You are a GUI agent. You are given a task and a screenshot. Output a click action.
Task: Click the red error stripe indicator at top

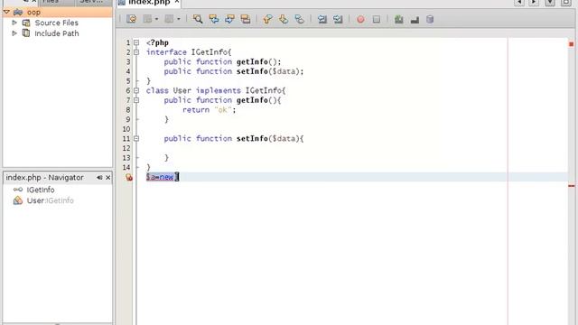click(x=572, y=44)
